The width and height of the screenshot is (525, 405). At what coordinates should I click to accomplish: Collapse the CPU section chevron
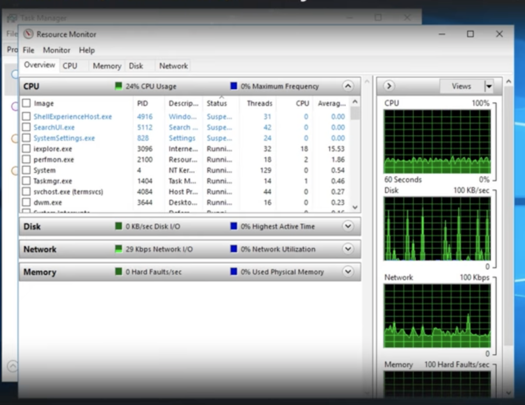click(348, 86)
